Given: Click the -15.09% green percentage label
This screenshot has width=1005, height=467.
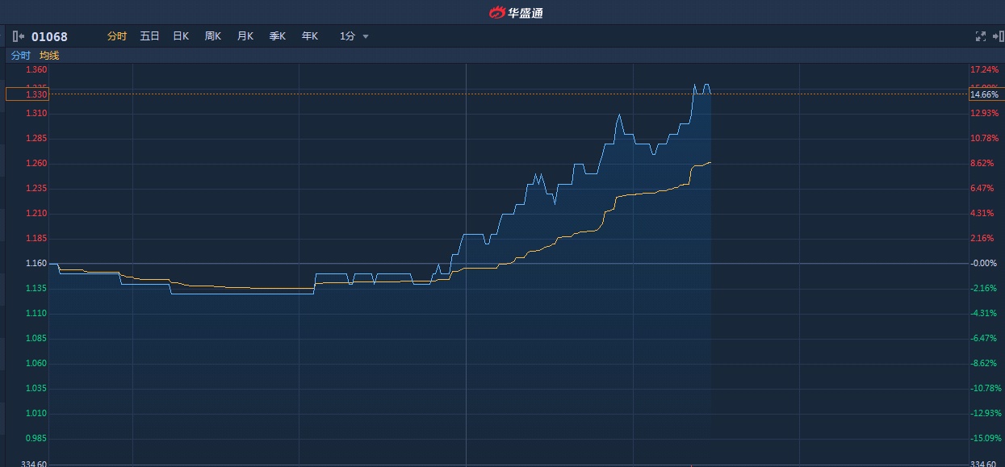Looking at the screenshot, I should pyautogui.click(x=986, y=439).
